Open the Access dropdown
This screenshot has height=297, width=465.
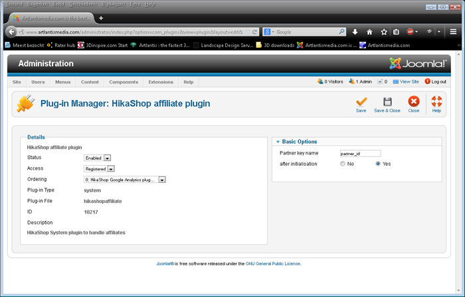point(99,169)
